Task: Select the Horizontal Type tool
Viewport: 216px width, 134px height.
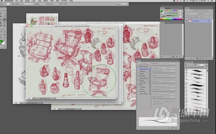Action: click(x=5, y=32)
